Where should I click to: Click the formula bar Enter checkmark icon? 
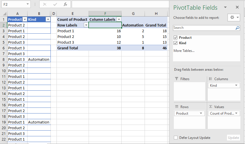(55, 4)
